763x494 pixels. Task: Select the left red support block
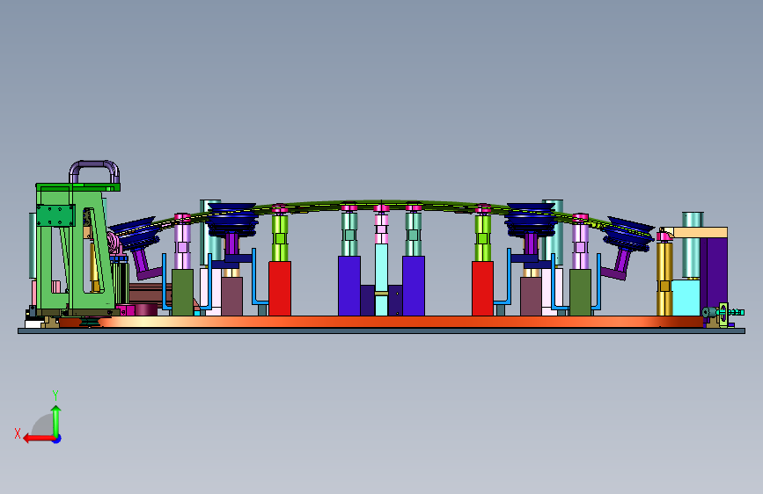pos(280,288)
